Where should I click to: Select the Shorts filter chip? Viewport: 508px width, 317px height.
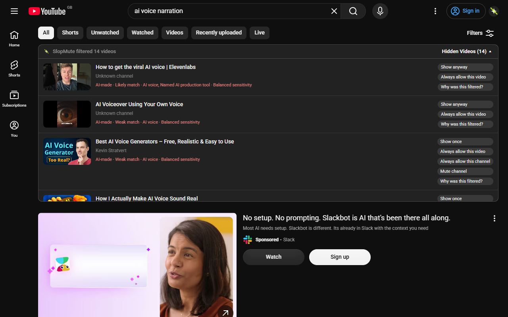point(70,33)
